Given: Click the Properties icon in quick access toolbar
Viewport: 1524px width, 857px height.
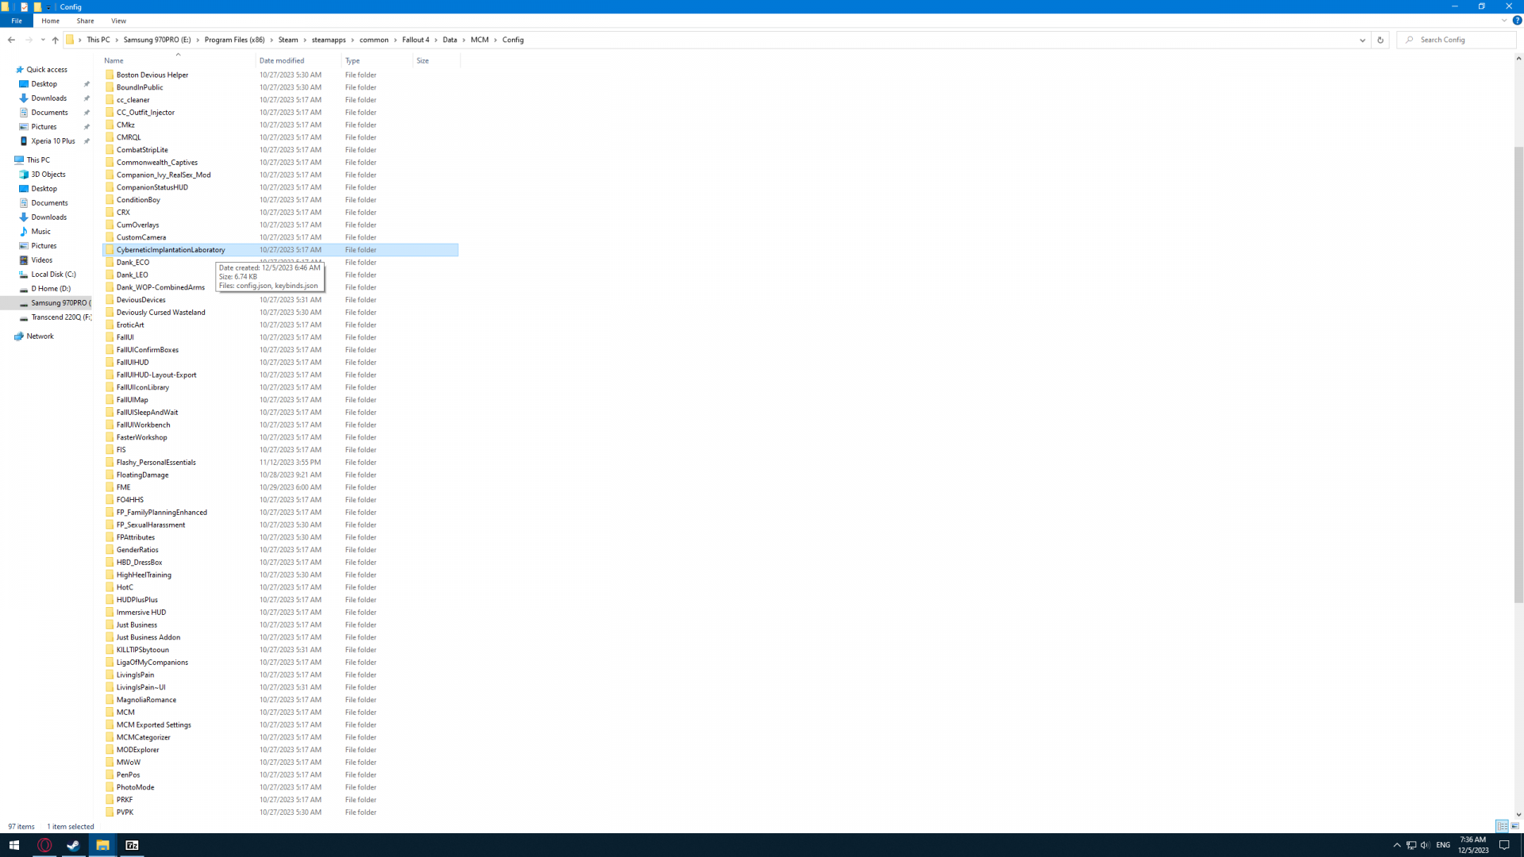Looking at the screenshot, I should 24,6.
